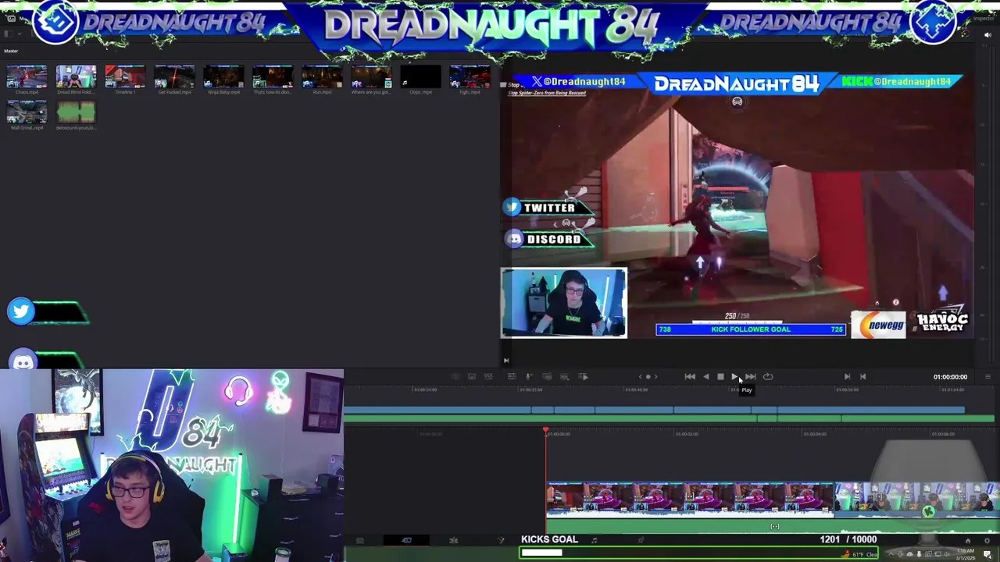Click the green audio track in the upper timeline
The image size is (1000, 562).
click(x=670, y=419)
